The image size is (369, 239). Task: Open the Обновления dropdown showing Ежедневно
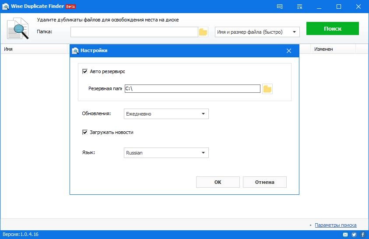[x=166, y=114]
